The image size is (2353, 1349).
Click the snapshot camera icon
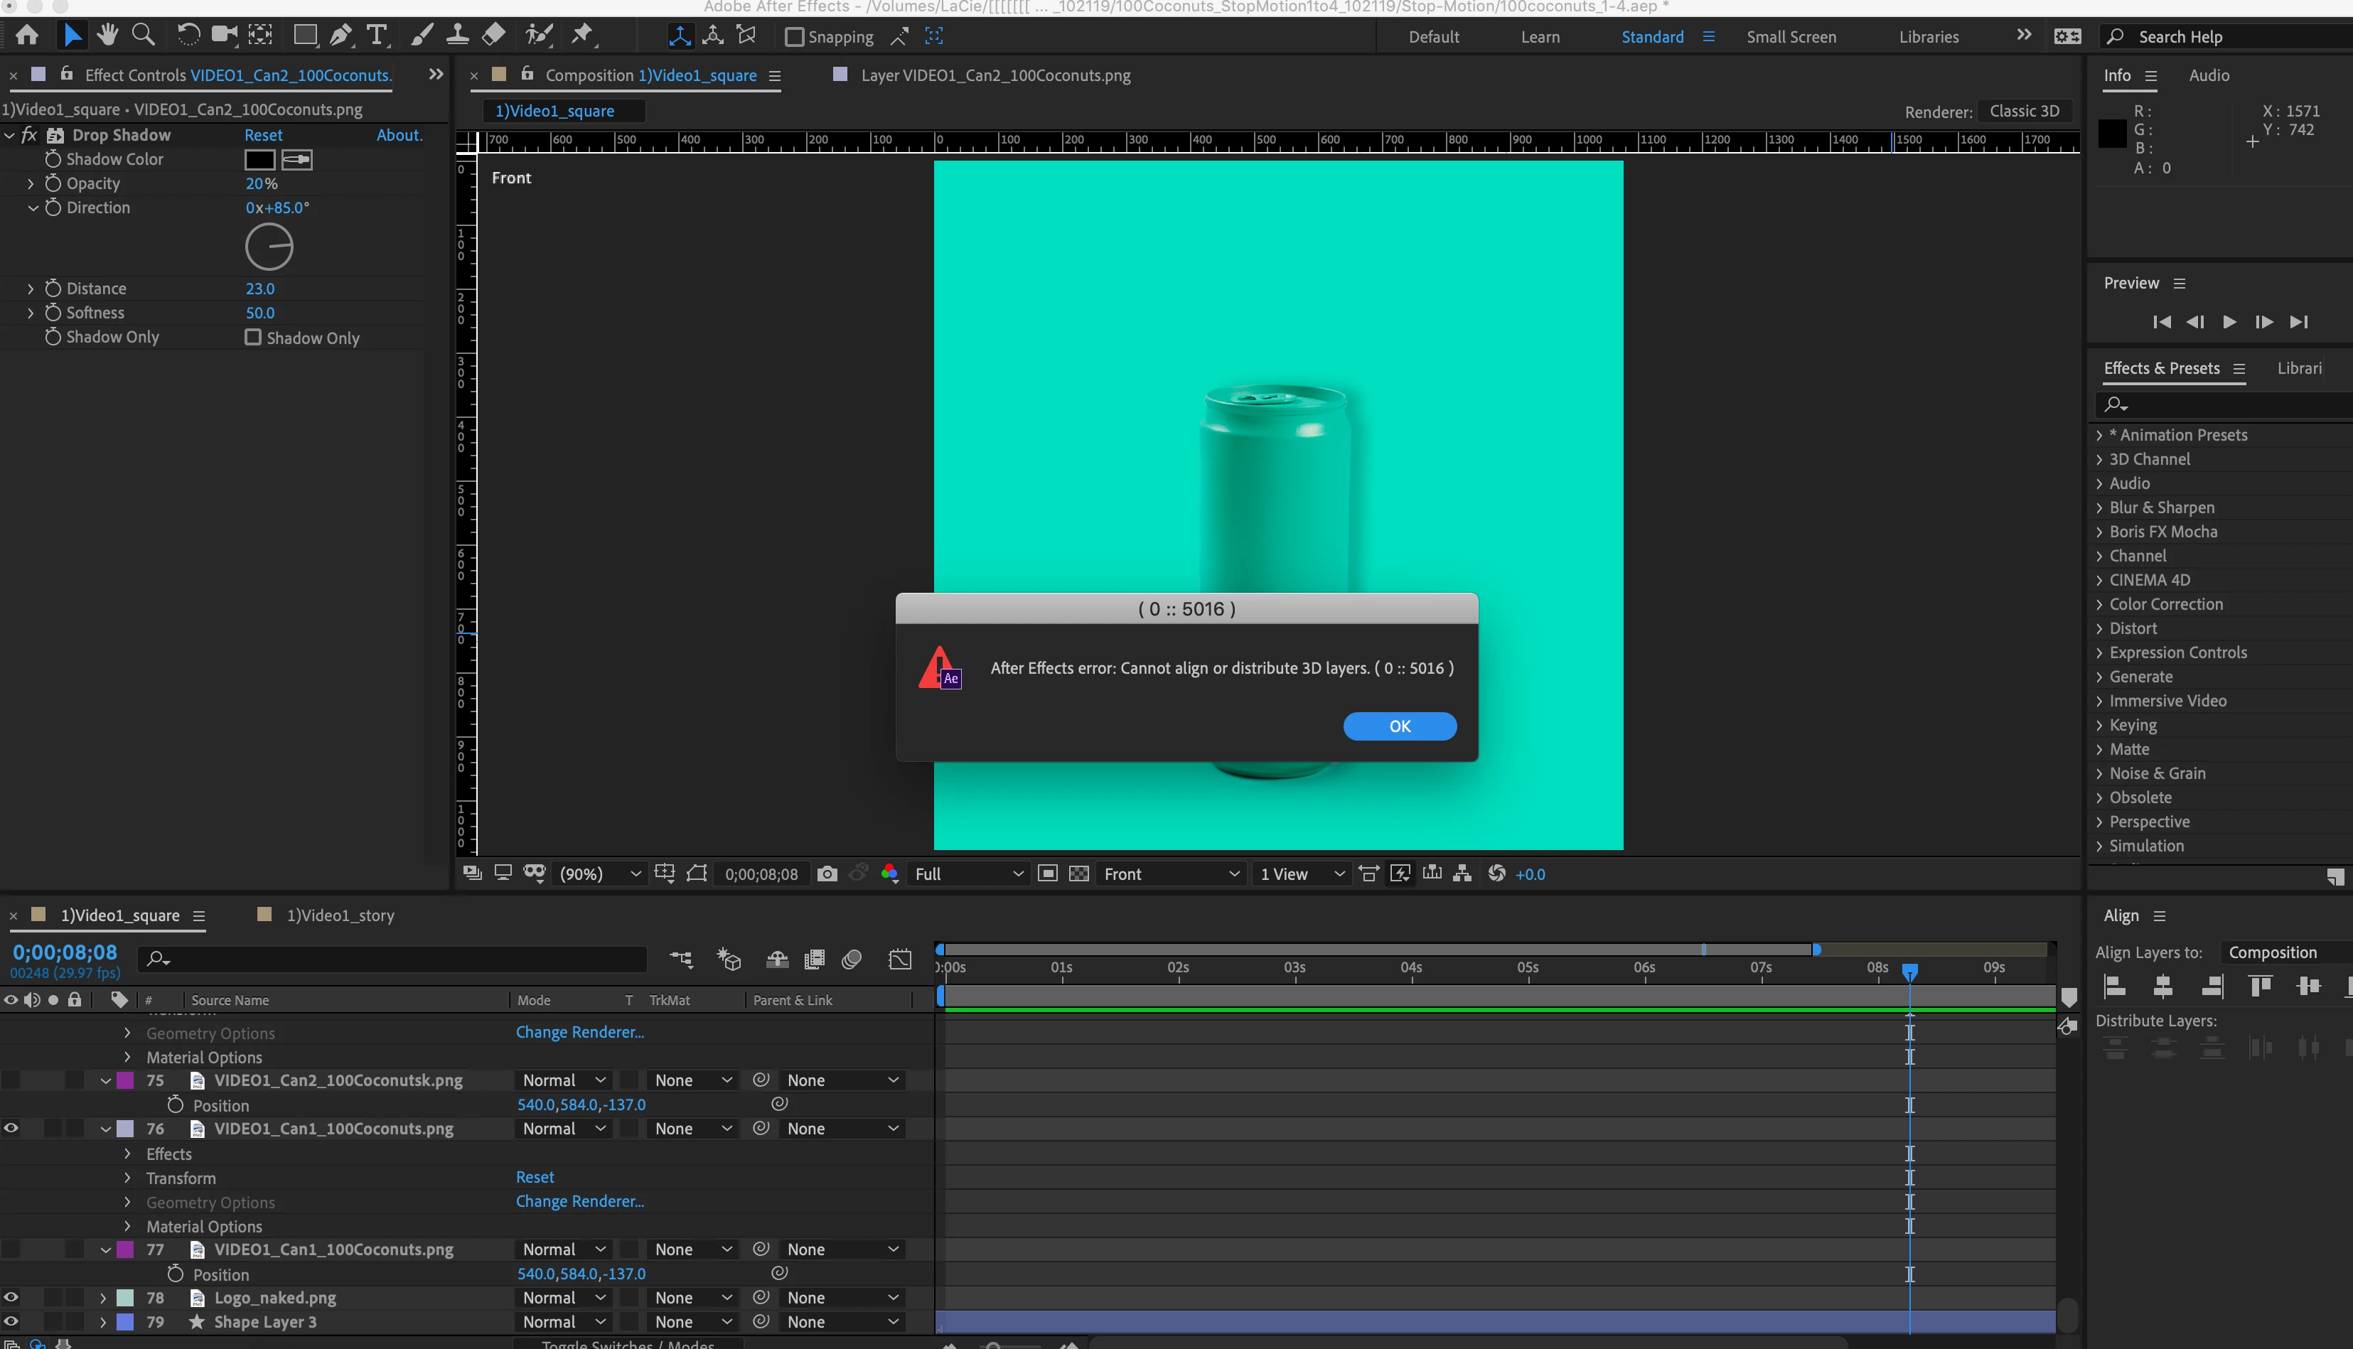[x=827, y=874]
